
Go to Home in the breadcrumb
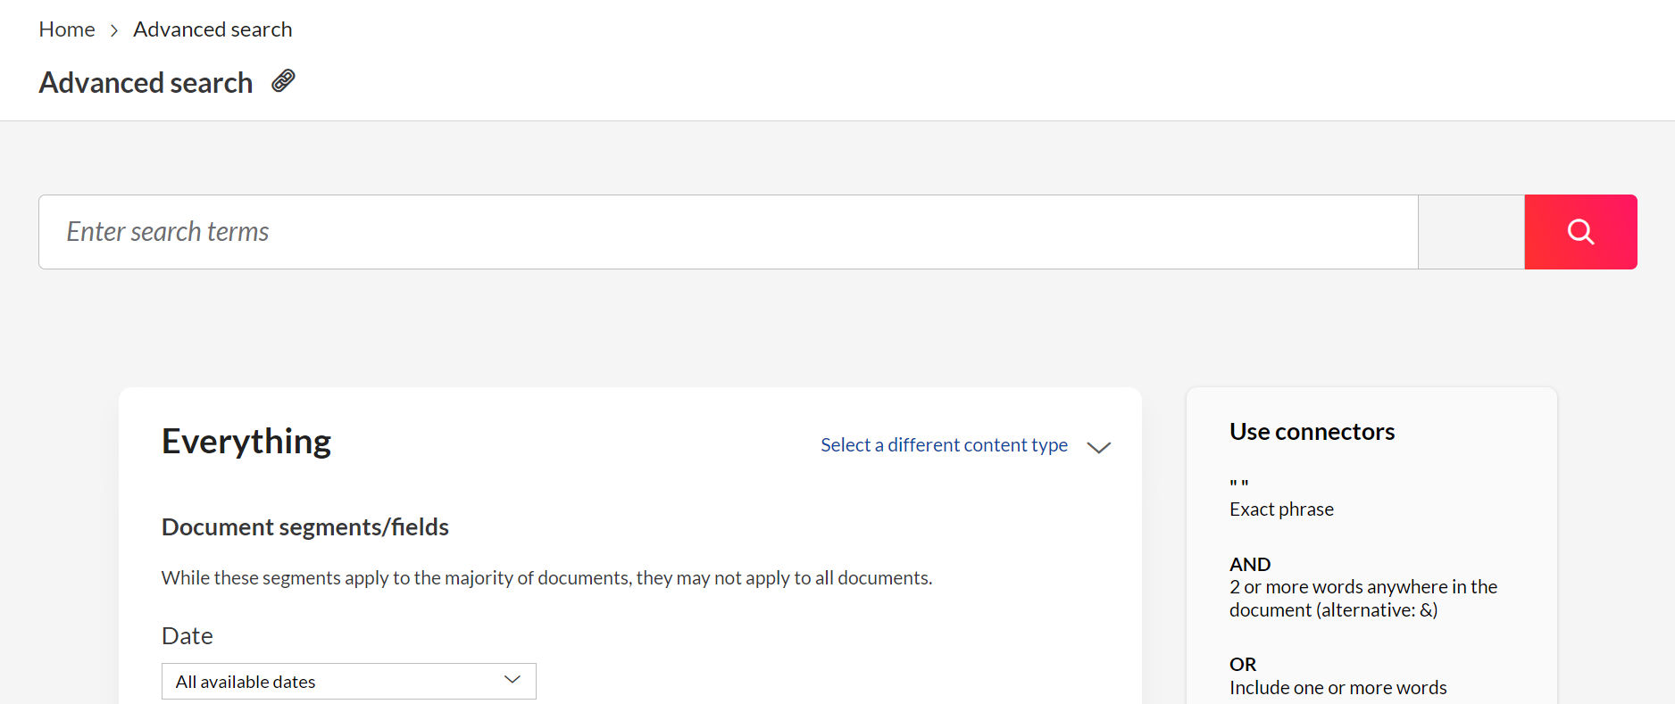coord(67,29)
